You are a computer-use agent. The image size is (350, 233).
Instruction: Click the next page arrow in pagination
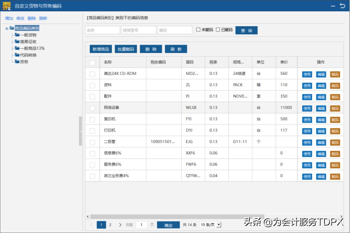120,225
